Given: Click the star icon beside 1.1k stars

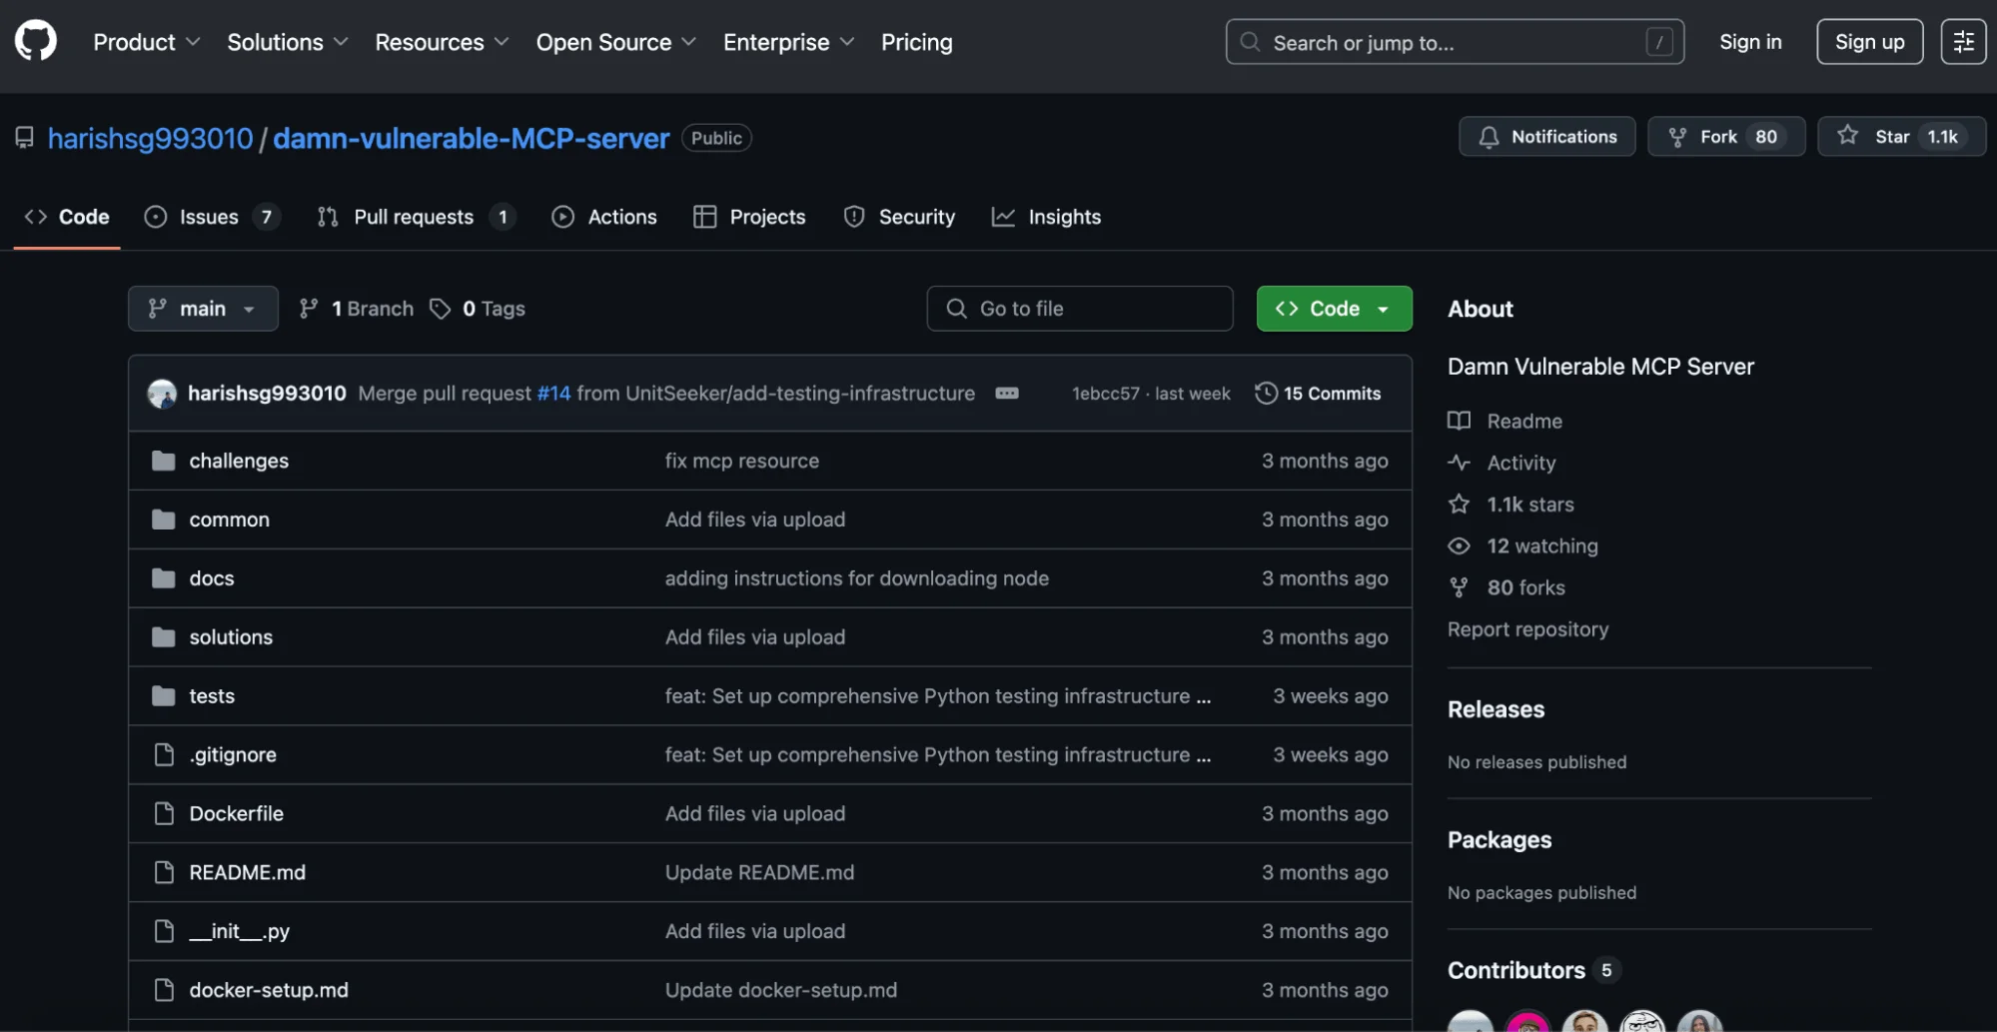Looking at the screenshot, I should 1459,505.
